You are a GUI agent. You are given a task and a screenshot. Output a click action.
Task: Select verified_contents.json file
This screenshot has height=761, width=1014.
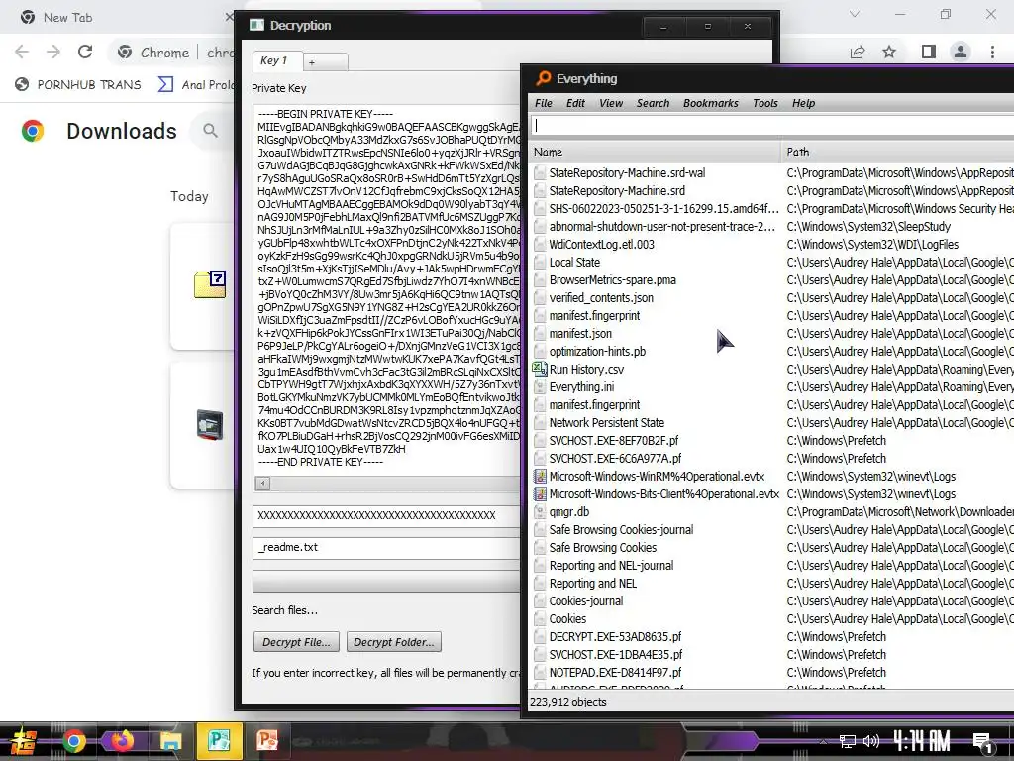(x=601, y=297)
